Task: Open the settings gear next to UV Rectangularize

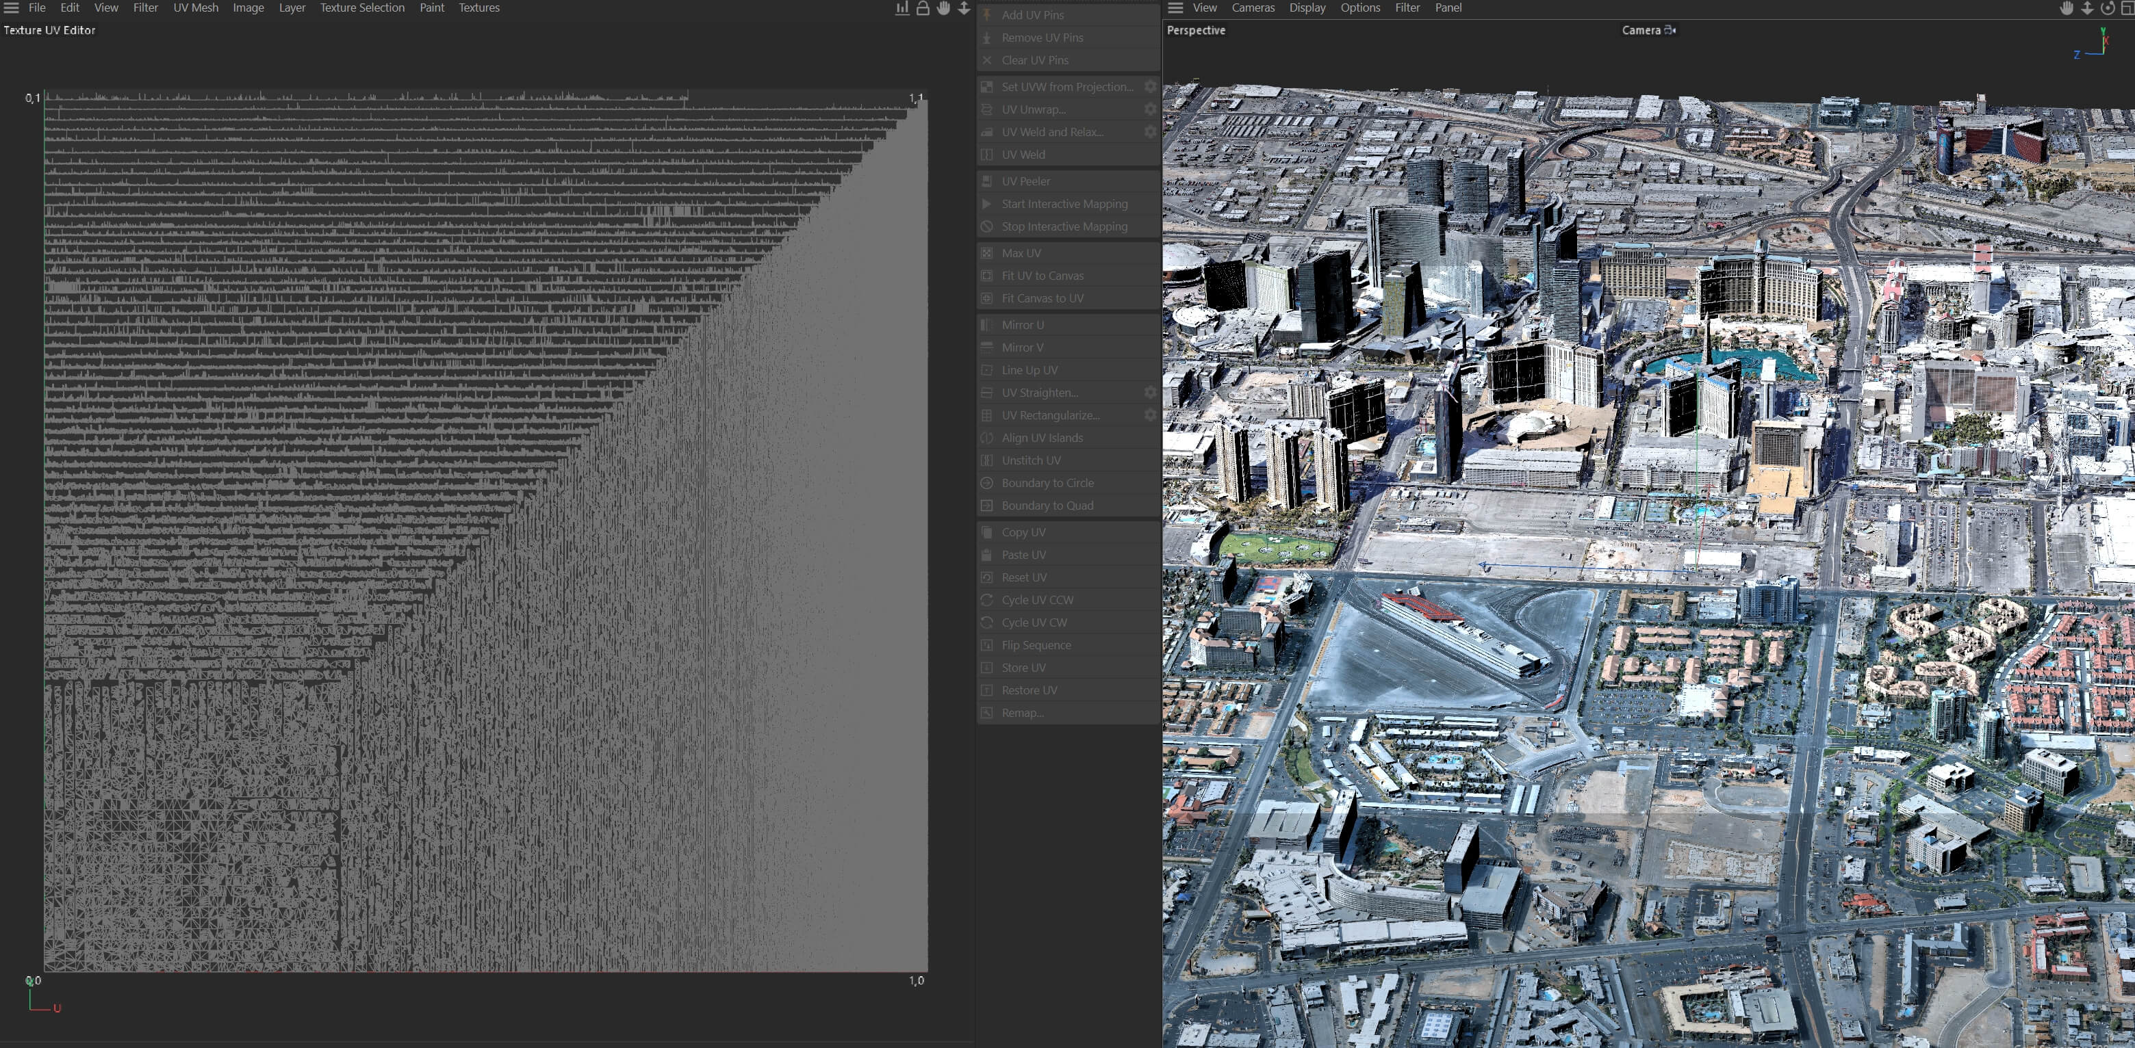Action: tap(1151, 415)
